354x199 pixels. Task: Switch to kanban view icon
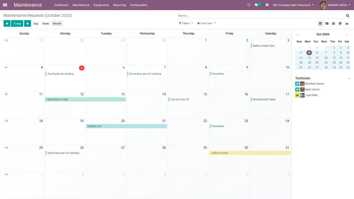coord(327,24)
